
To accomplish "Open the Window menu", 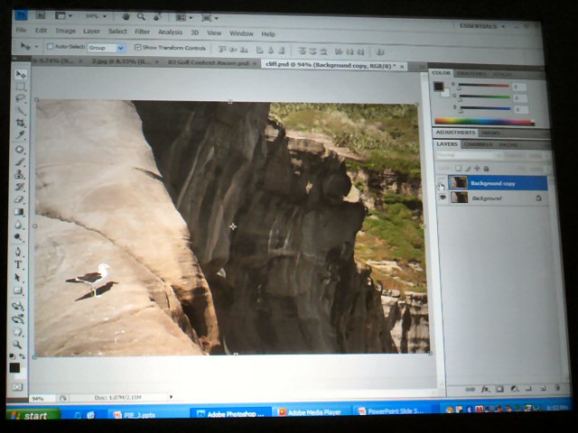I will point(241,33).
